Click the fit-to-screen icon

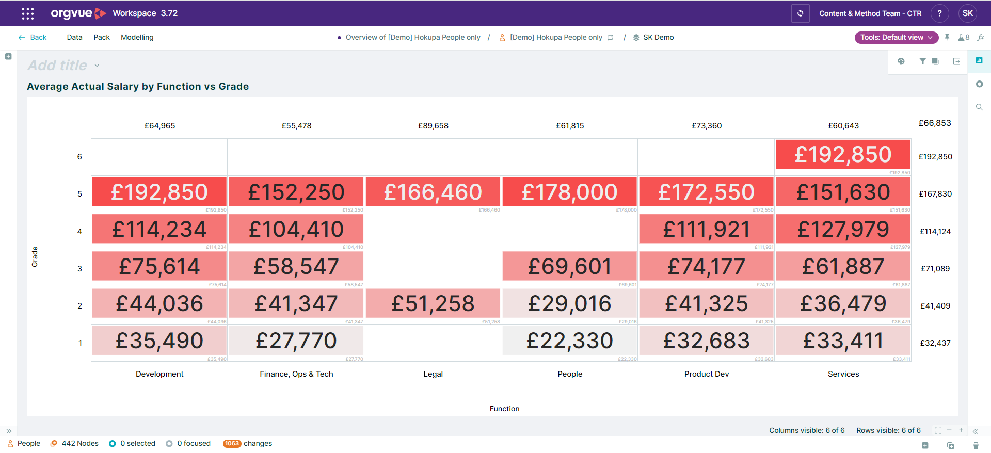click(938, 430)
